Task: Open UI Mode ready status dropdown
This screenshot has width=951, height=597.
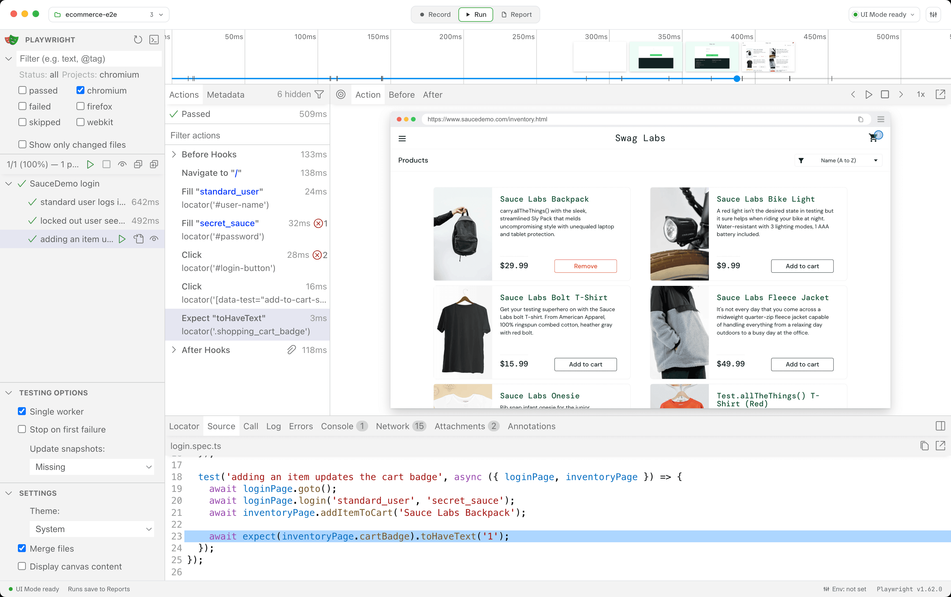Action: (884, 15)
